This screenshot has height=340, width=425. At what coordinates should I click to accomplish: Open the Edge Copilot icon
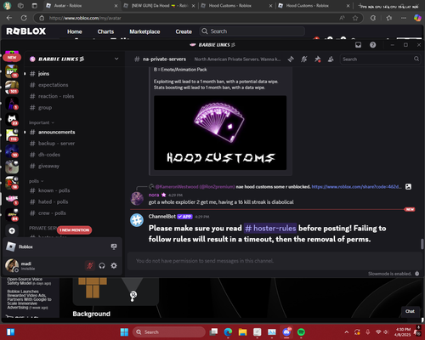(x=417, y=18)
